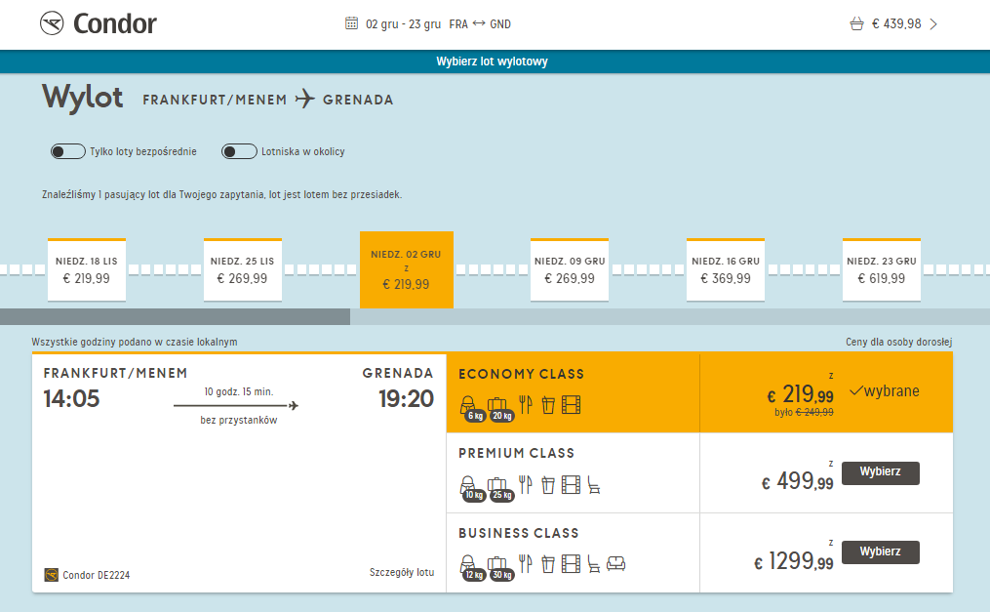Viewport: 990px width, 612px height.
Task: Enable 'Lotniska w okolicy' switch
Action: 239,151
